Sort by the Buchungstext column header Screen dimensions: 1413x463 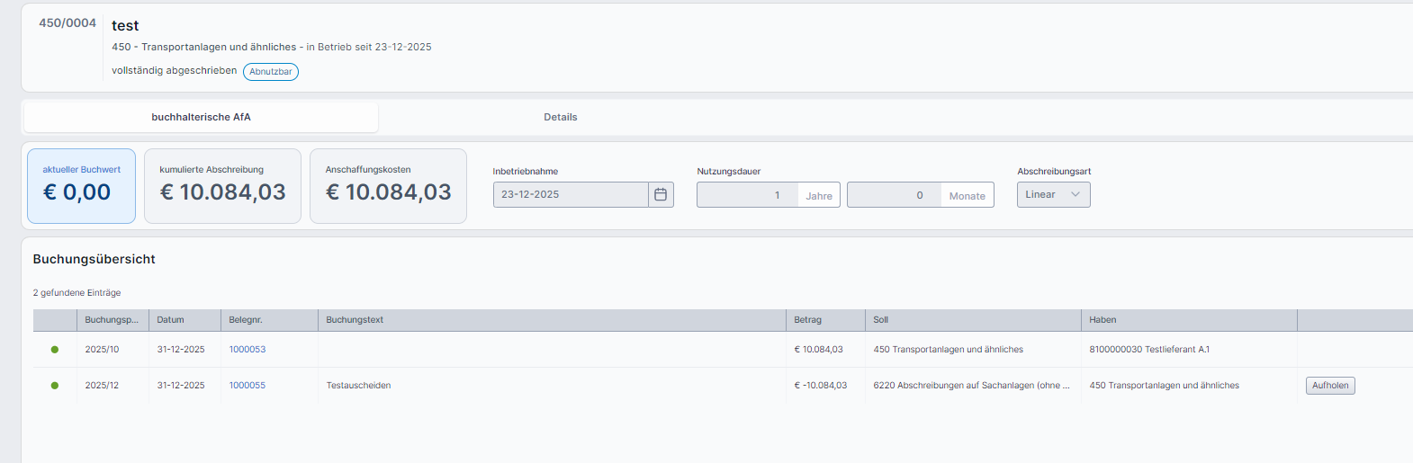pos(355,320)
